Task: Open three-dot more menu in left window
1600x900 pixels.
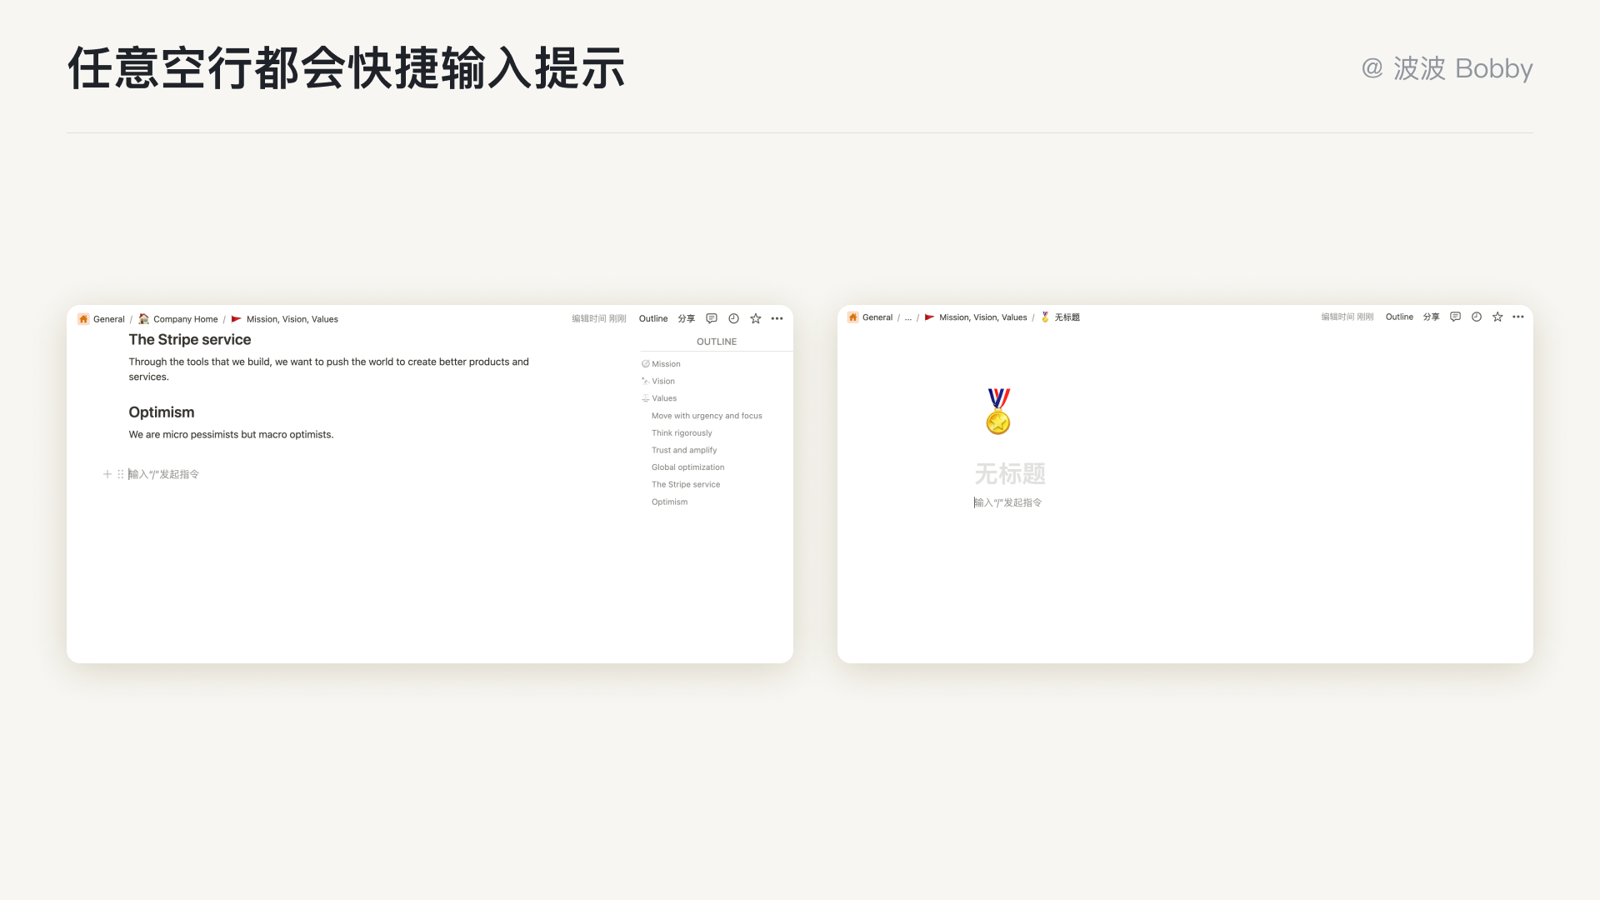Action: point(777,318)
